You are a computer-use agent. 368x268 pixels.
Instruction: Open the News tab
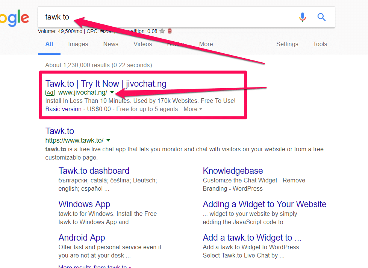[111, 44]
